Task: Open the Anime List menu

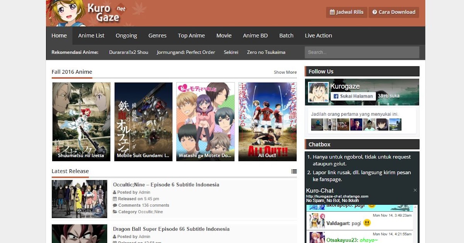Action: (x=91, y=35)
